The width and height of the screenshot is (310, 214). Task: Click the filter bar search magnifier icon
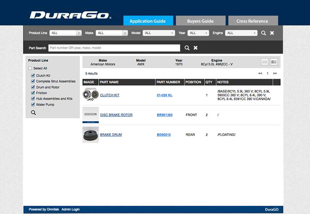263,33
